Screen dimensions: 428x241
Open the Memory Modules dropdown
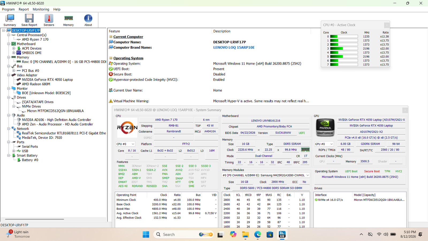pyautogui.click(x=266, y=175)
